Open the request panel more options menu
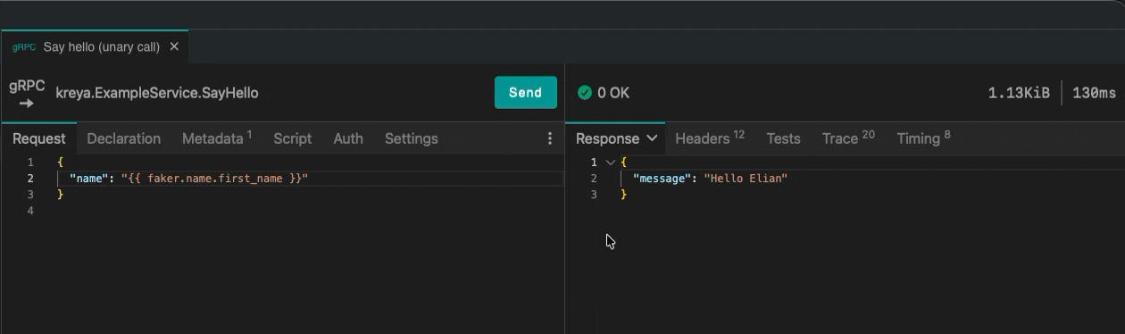Viewport: 1125px width, 334px height. point(550,138)
